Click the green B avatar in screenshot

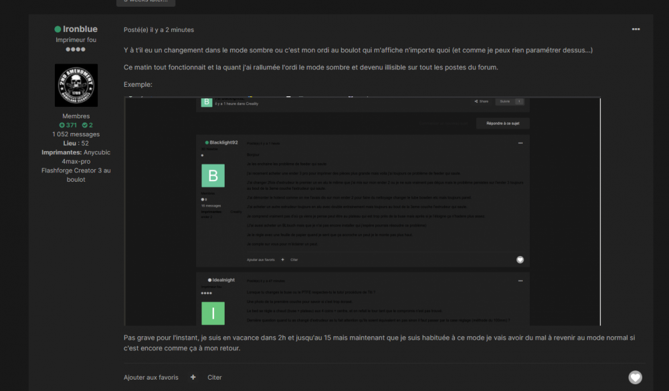click(x=213, y=176)
